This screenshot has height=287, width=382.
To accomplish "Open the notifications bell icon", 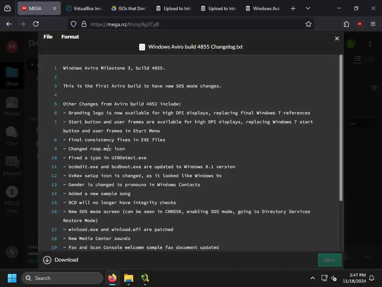I will pos(372,278).
